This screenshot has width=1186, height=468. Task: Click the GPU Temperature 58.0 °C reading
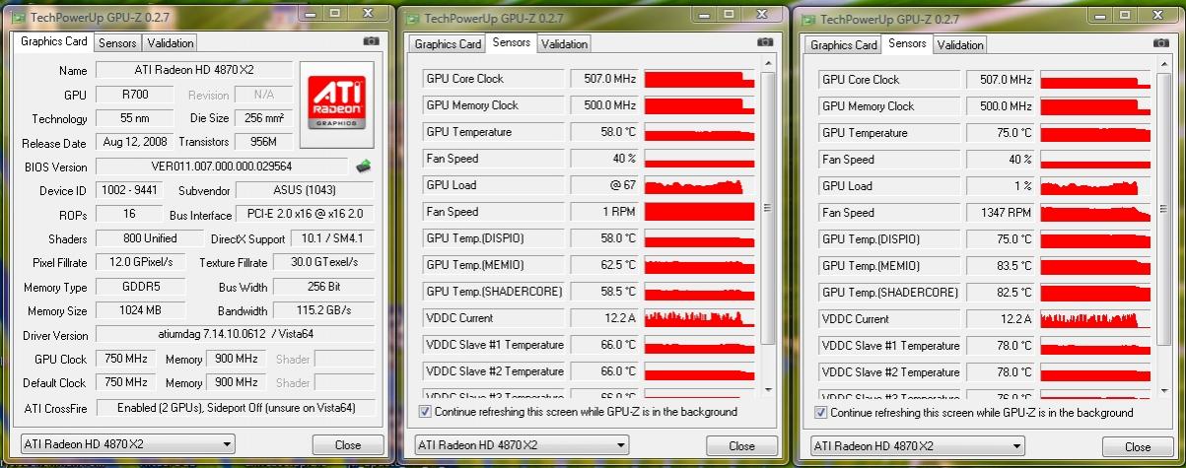point(604,132)
